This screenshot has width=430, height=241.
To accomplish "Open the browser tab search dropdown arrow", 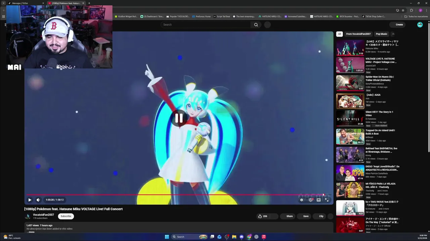I will click(x=4, y=3).
